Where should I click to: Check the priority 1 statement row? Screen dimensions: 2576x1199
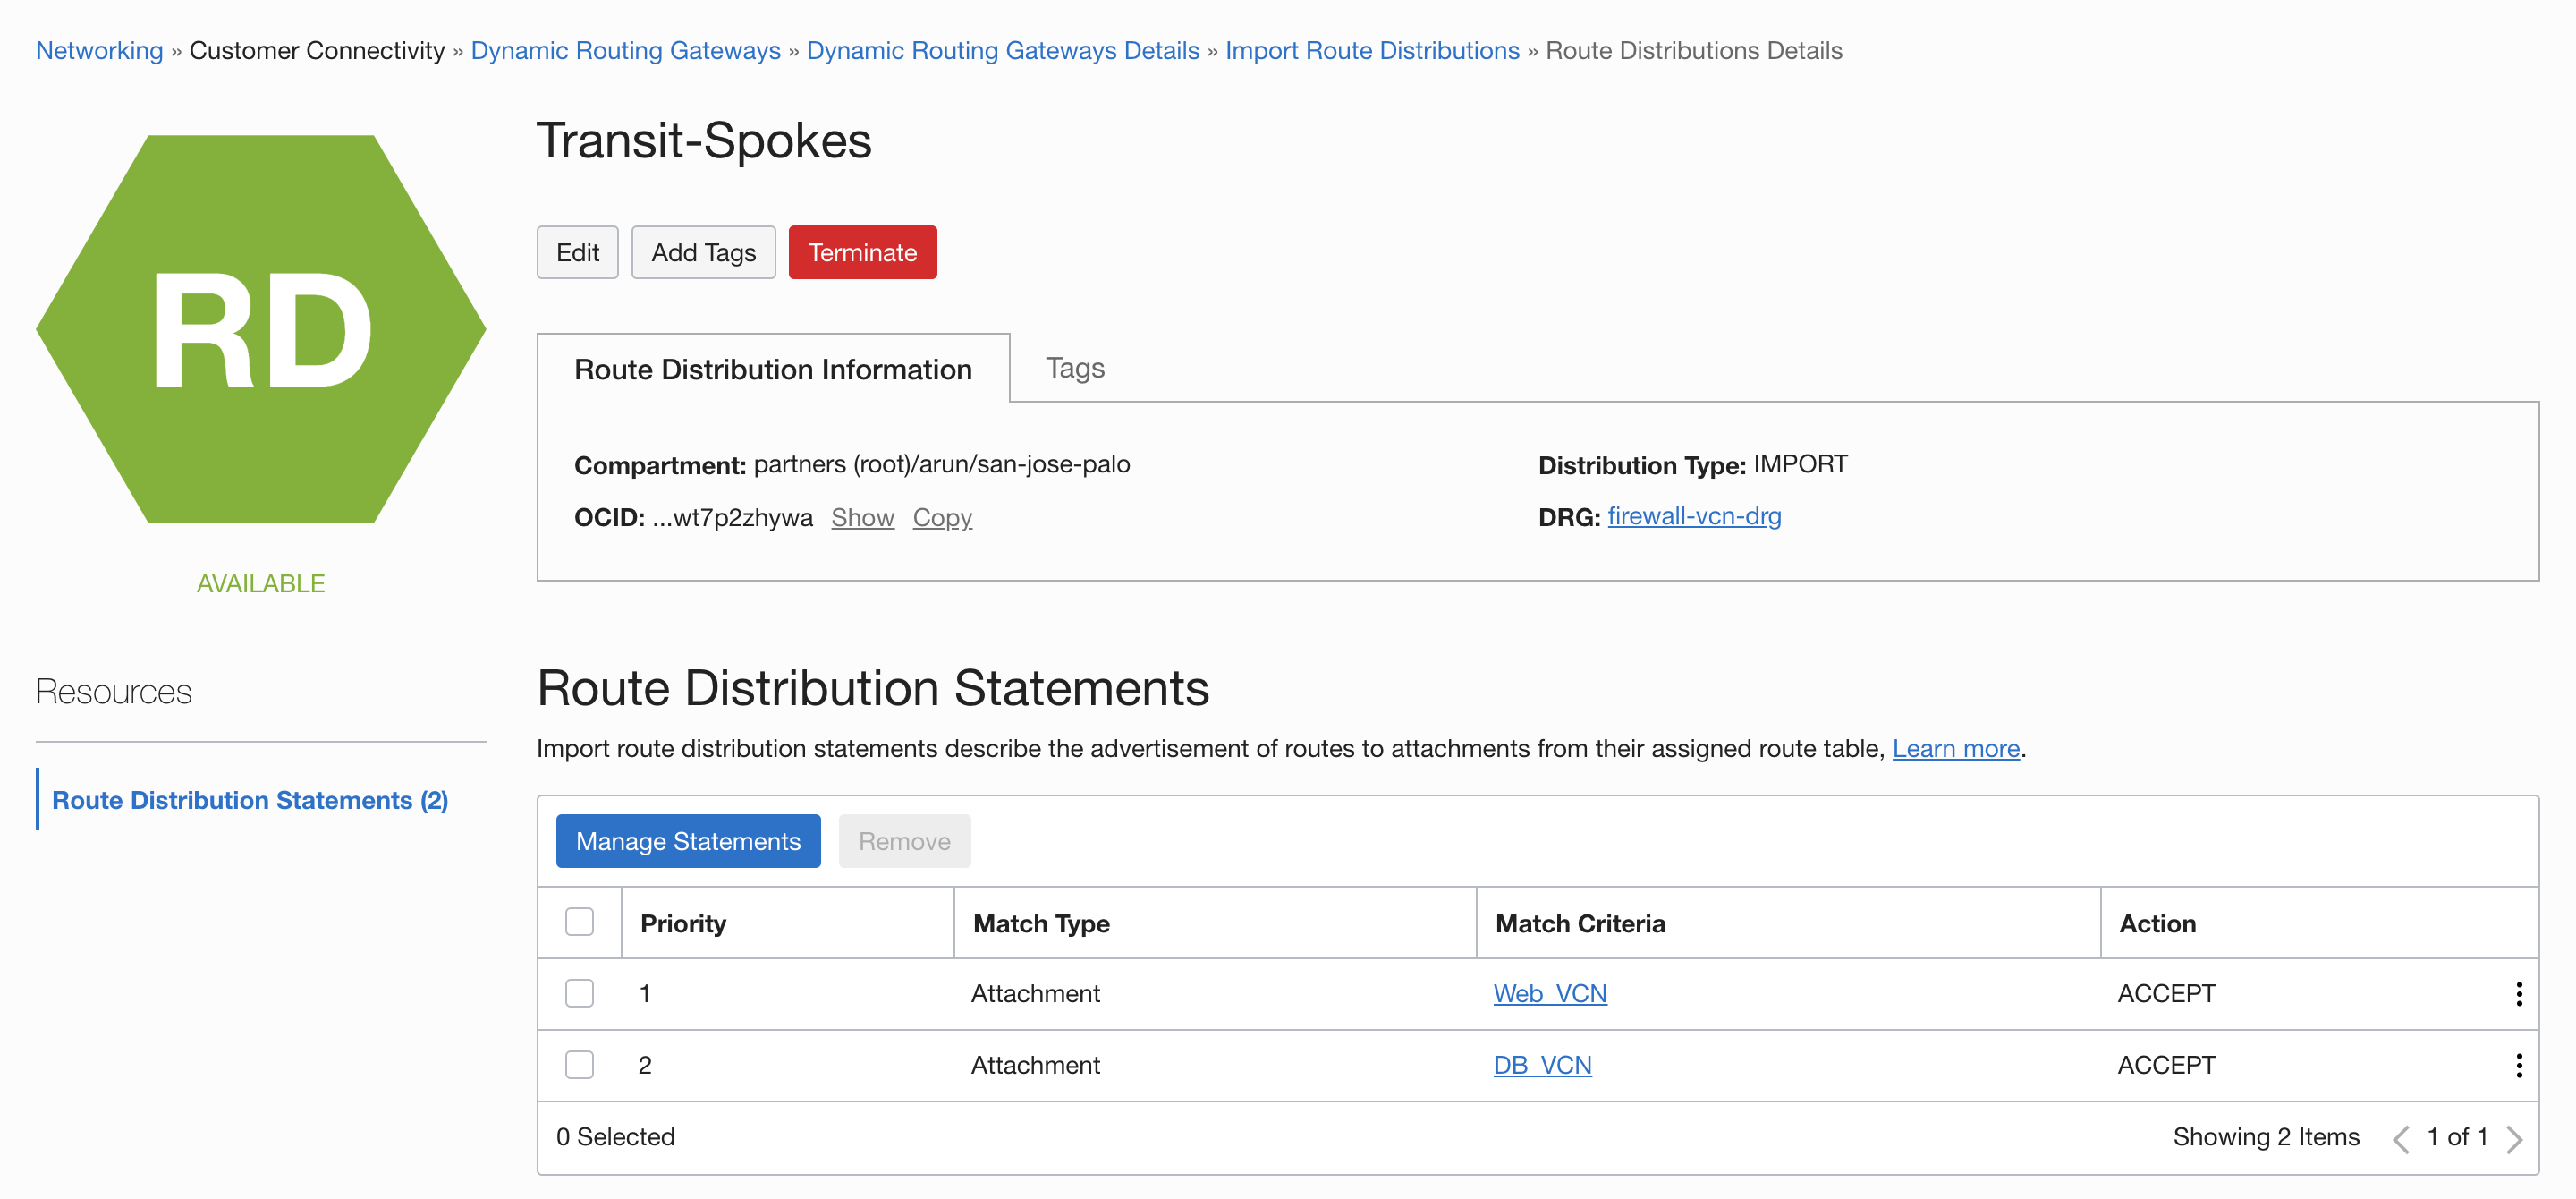click(579, 993)
